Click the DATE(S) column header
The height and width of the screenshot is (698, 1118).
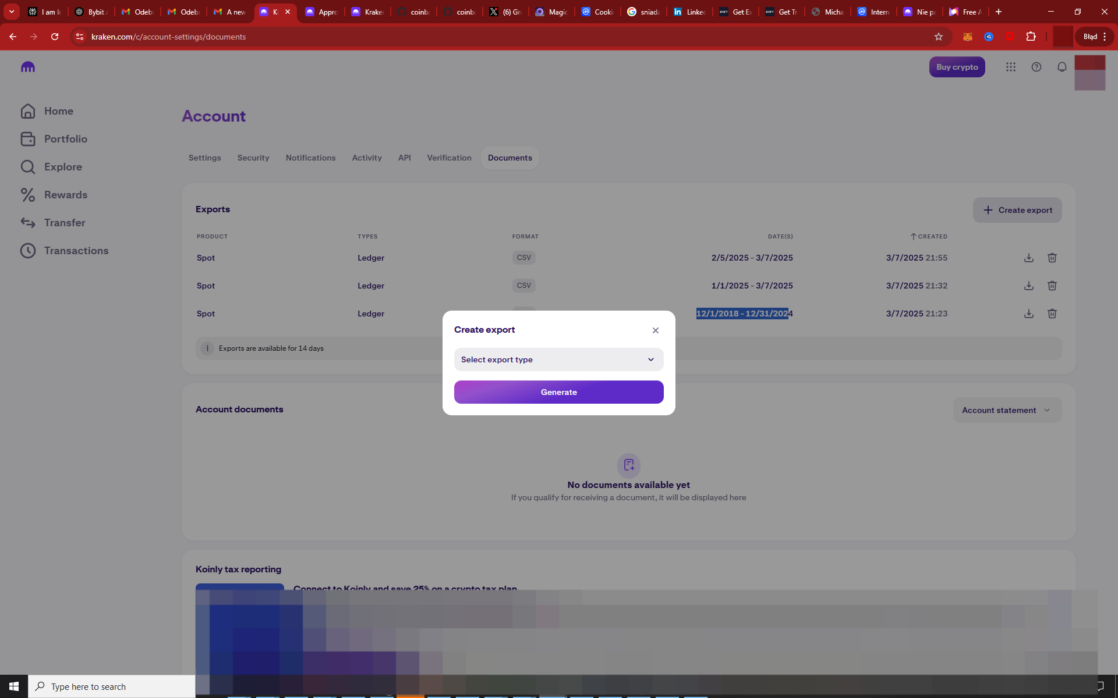tap(780, 237)
